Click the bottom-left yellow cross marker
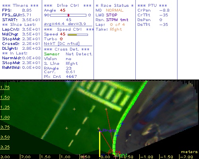This screenshot has width=199, height=159. point(66,128)
